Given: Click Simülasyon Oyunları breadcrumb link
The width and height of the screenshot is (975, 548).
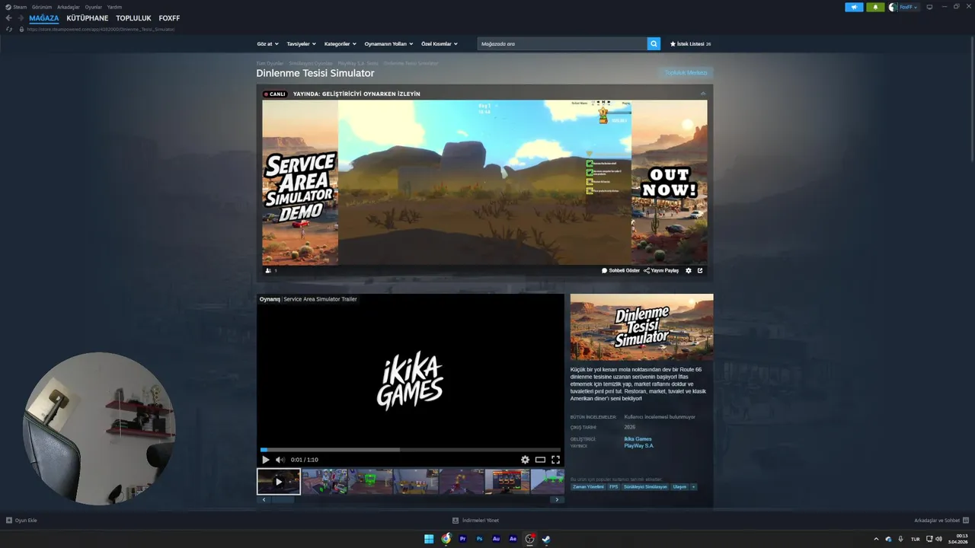Looking at the screenshot, I should click(311, 63).
